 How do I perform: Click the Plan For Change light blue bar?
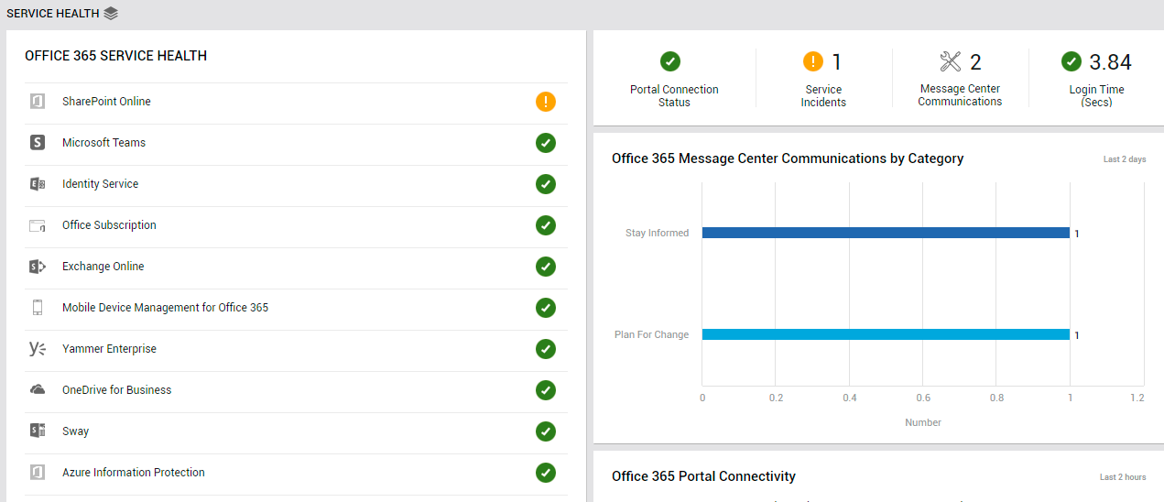(886, 334)
